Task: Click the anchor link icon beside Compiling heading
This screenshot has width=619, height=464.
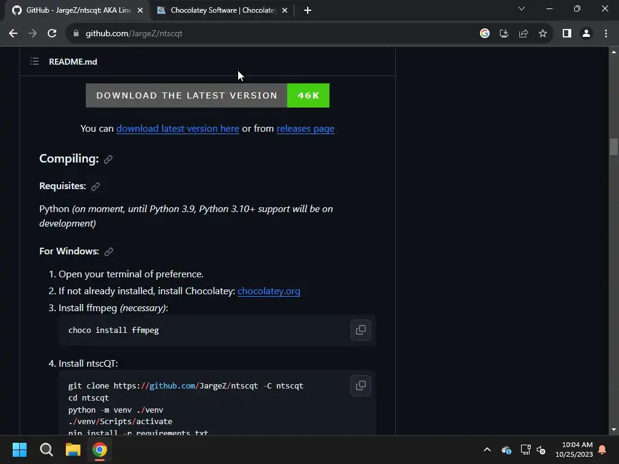Action: point(108,159)
